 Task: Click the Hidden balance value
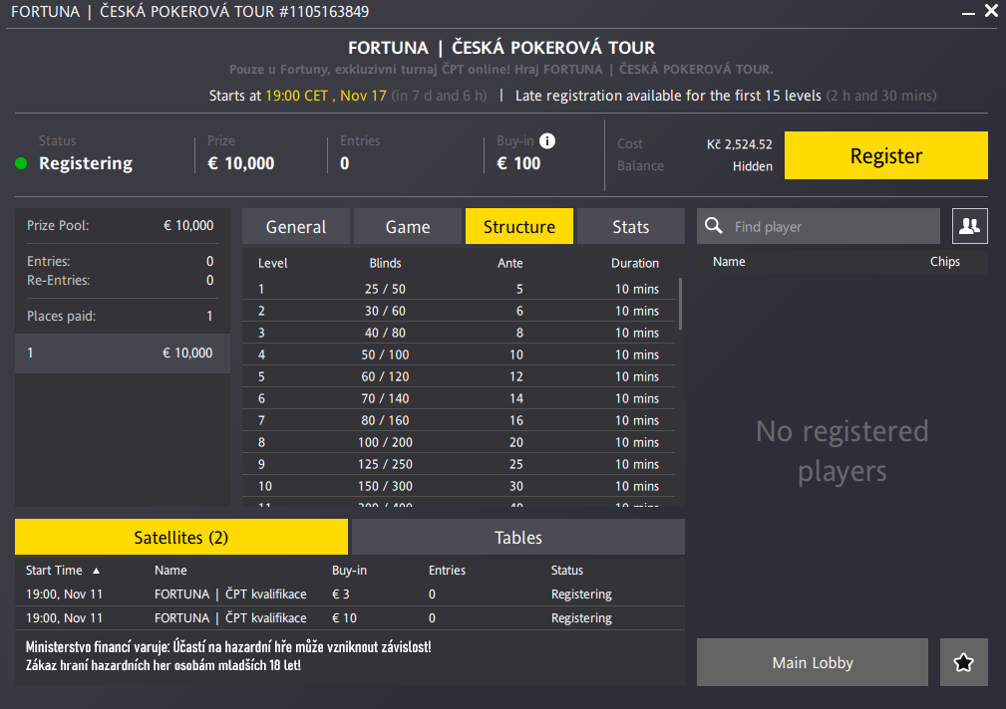tap(753, 166)
